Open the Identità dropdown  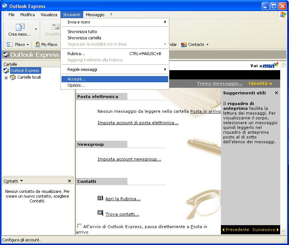(260, 83)
